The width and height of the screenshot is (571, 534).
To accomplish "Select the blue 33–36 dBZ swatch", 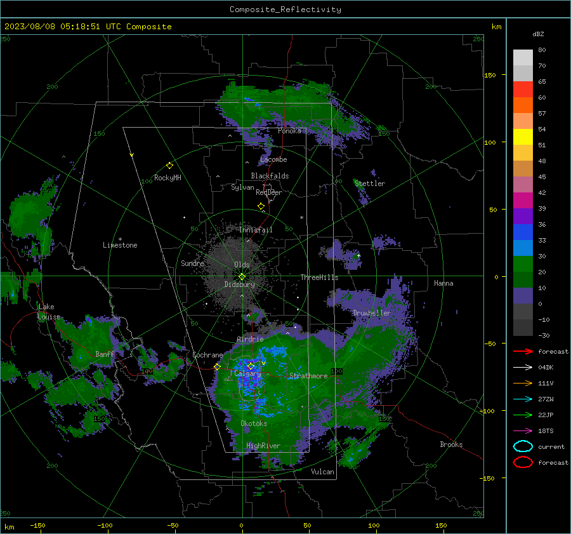I will click(x=523, y=232).
